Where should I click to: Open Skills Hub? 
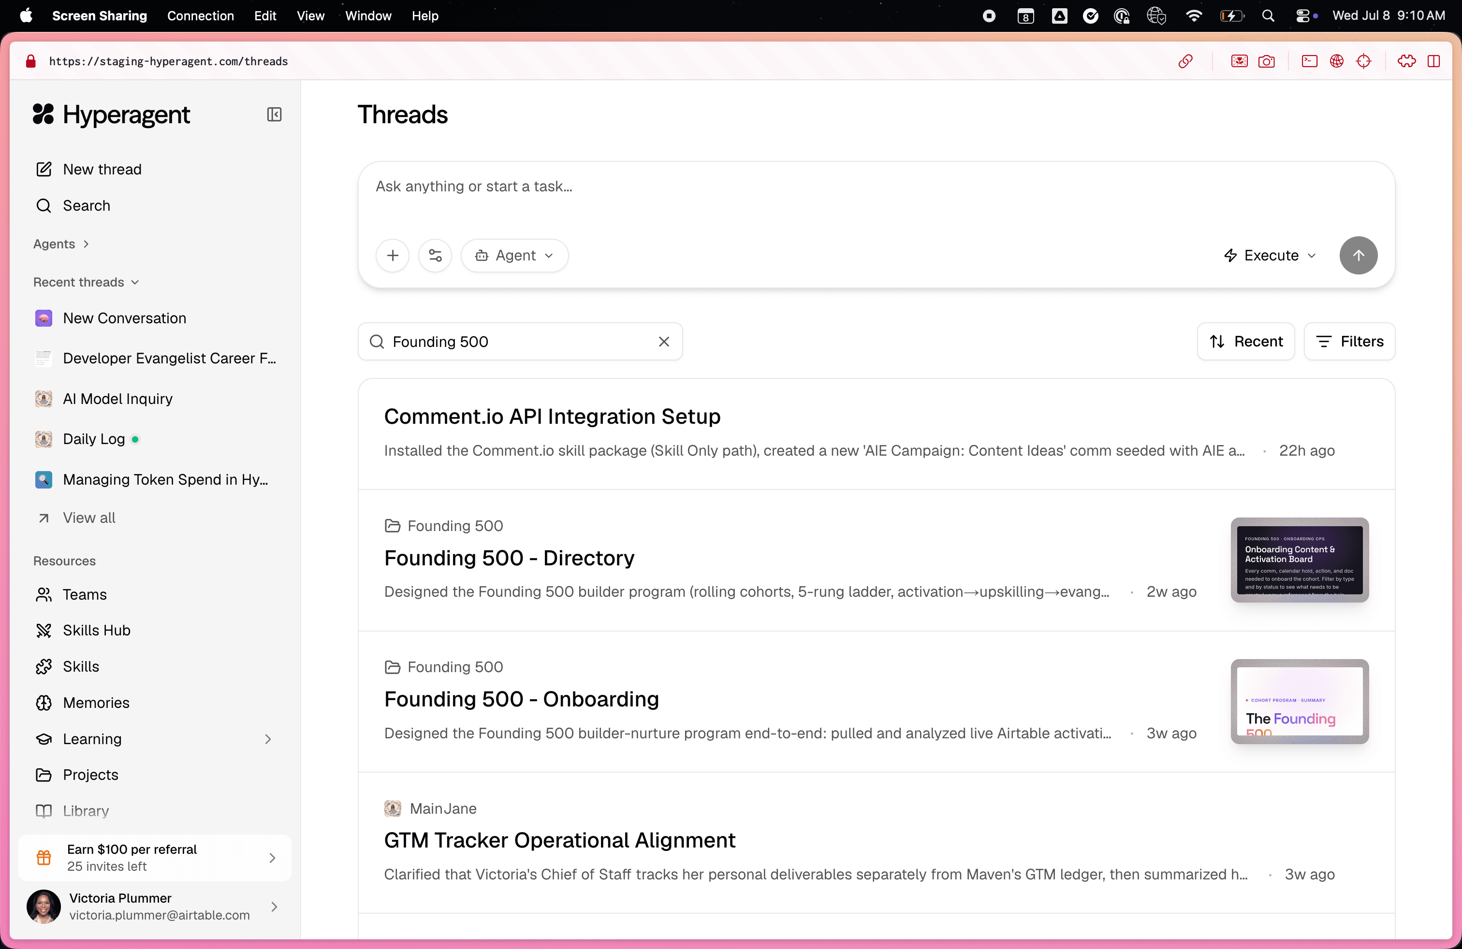[155, 630]
